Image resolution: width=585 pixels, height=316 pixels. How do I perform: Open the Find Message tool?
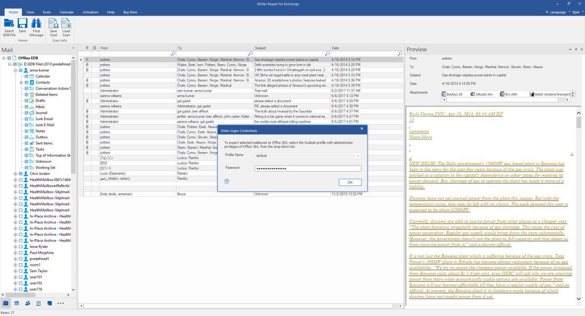36,27
